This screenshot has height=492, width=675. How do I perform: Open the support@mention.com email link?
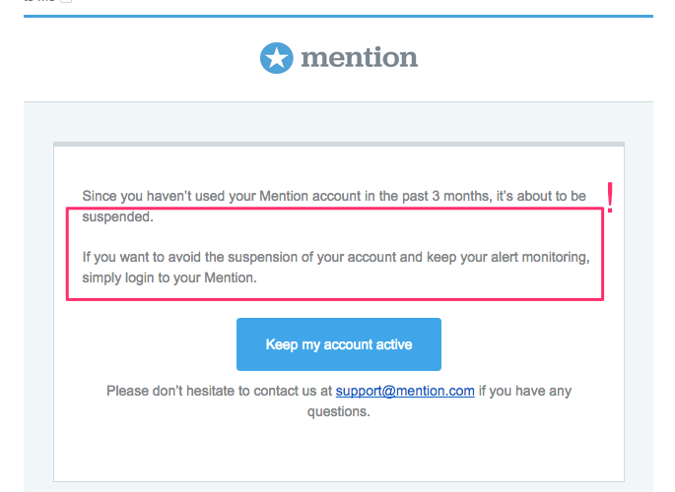(x=405, y=391)
